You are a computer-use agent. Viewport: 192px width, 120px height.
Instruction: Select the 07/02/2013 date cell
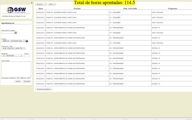tap(40, 68)
